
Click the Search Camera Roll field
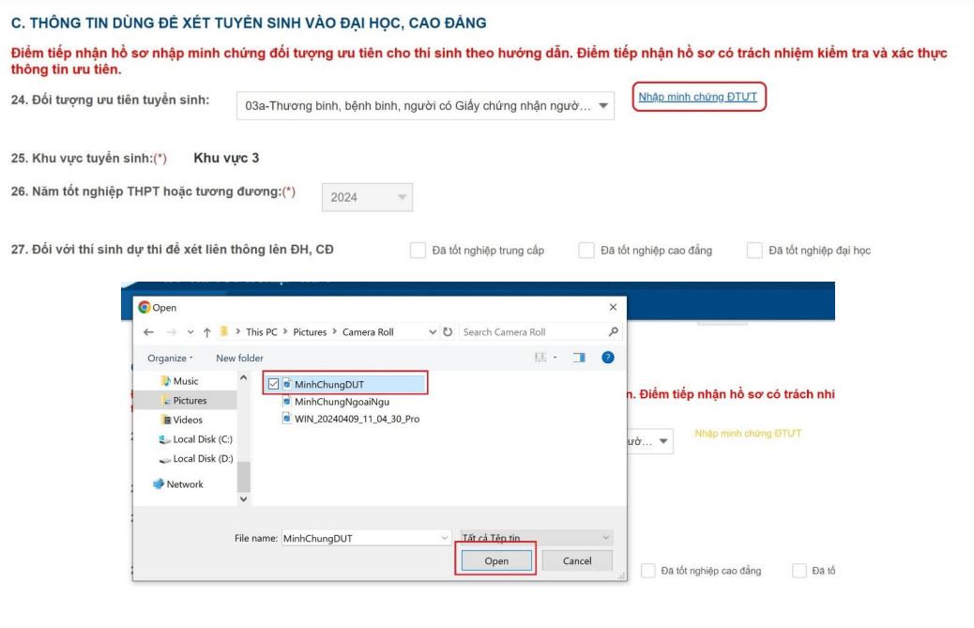pos(532,332)
